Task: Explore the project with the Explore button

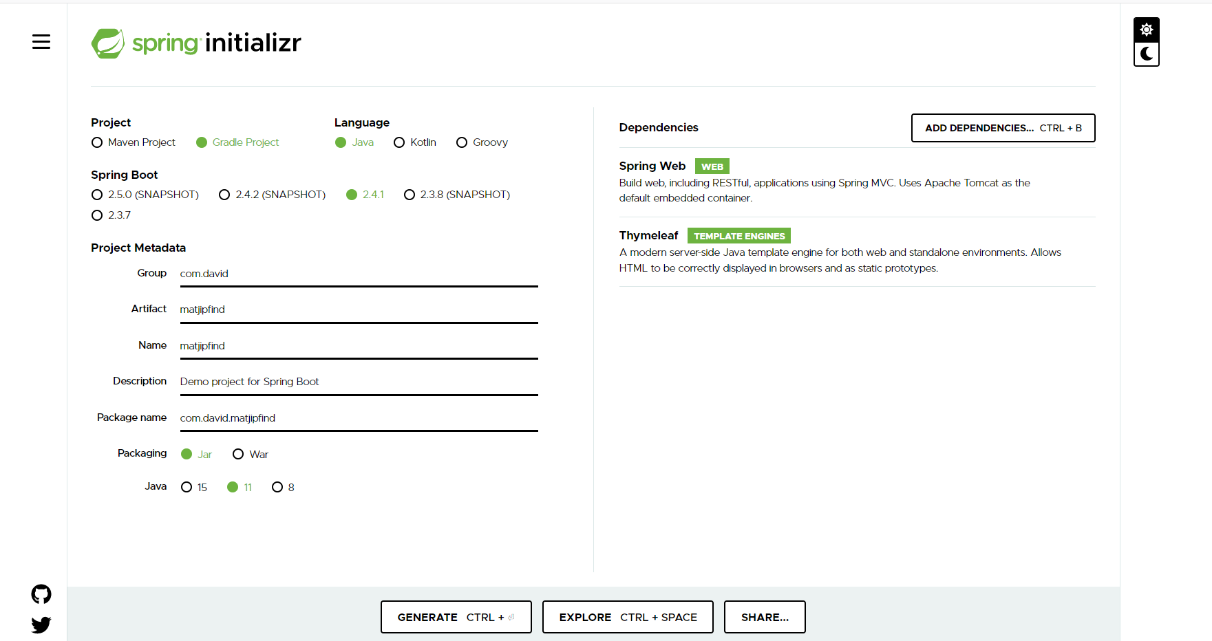Action: [628, 617]
